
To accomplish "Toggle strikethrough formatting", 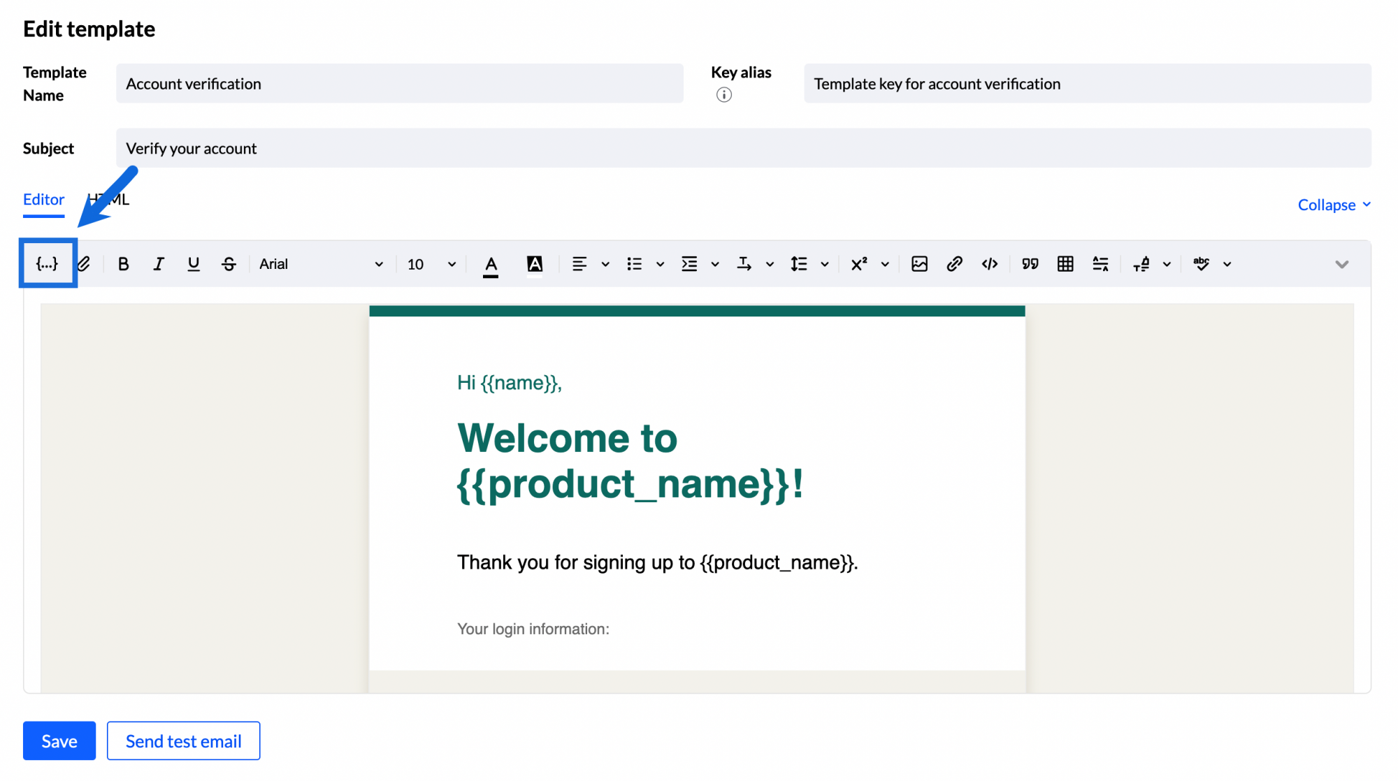I will (229, 263).
